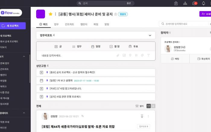211x132 pixels.
Task: Click the lock icon beside project title
Action: [x=115, y=14]
